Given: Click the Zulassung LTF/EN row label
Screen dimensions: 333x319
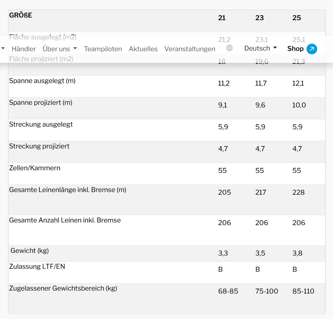Looking at the screenshot, I should (37, 266).
